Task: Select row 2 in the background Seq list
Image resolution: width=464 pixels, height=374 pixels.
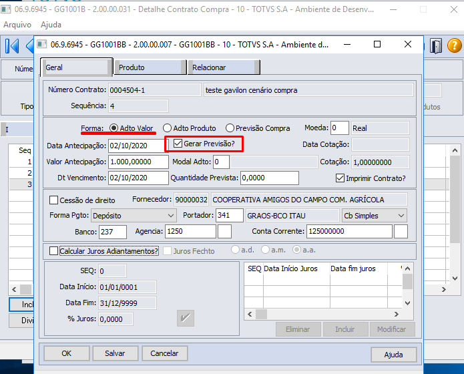Action: point(21,173)
